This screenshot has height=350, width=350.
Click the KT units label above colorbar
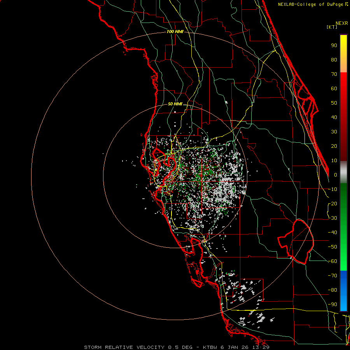(x=332, y=27)
